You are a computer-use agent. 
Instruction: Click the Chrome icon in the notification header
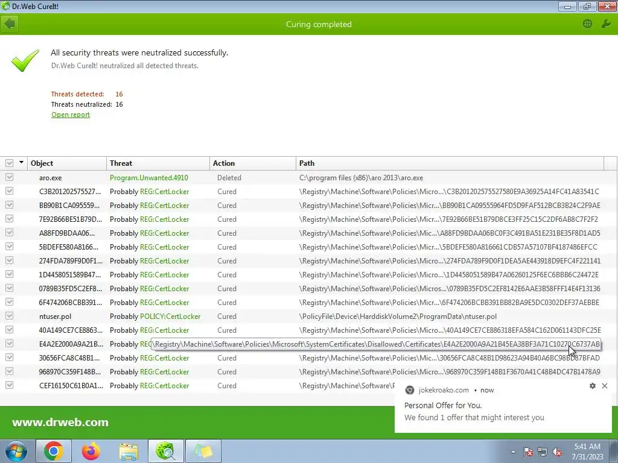(x=410, y=390)
